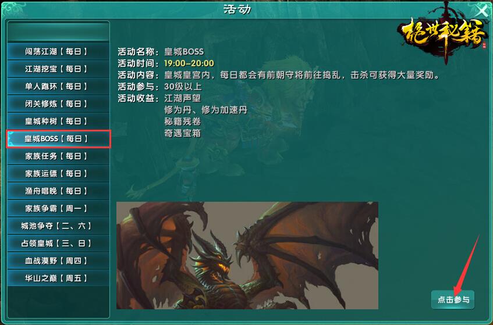Viewport: 493px width, 325px height.
Task: Click the empty header slot above activity list
Action: 58,32
